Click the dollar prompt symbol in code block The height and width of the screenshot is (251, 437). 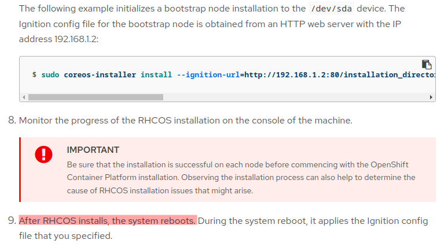point(35,75)
